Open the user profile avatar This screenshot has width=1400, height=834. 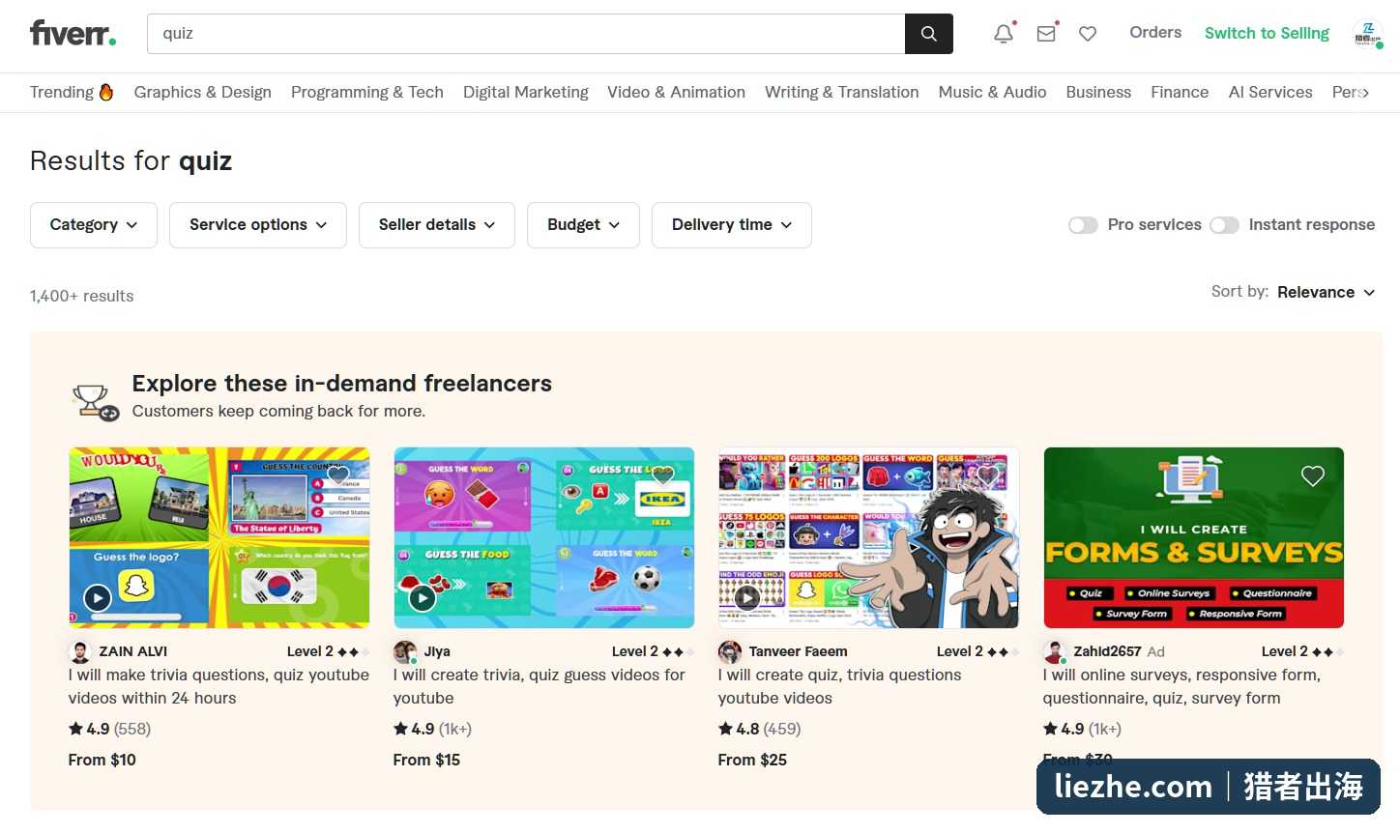1367,34
